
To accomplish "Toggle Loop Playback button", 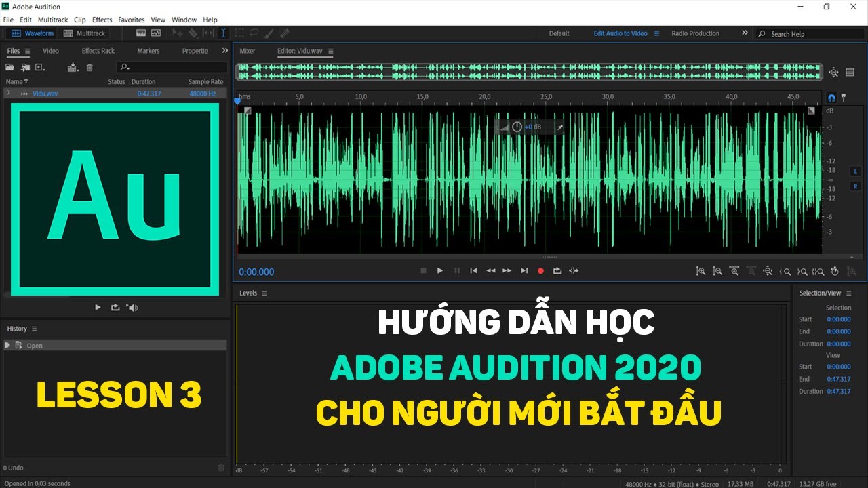I will pos(557,270).
